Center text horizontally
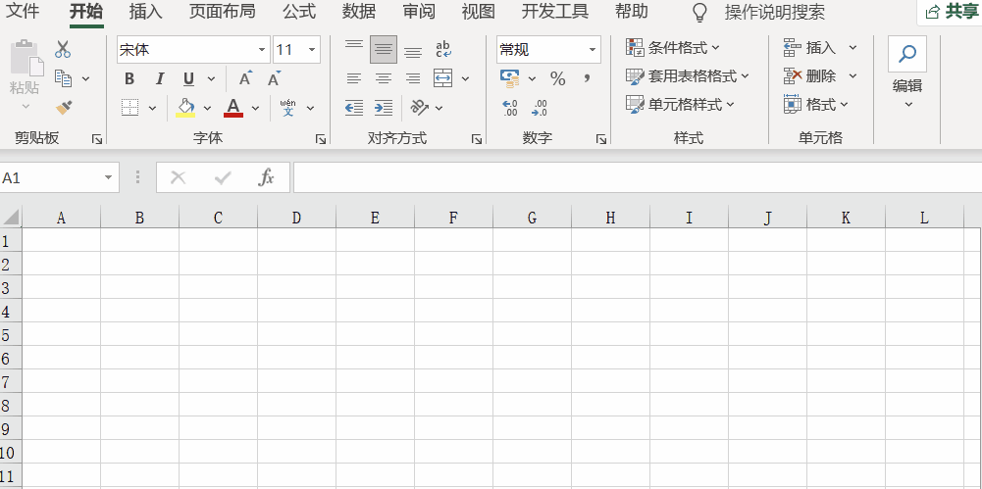 [x=384, y=78]
